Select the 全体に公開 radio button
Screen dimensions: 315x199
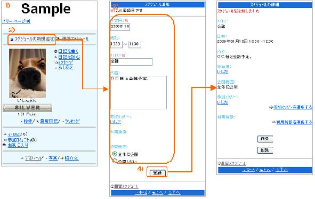(115, 154)
